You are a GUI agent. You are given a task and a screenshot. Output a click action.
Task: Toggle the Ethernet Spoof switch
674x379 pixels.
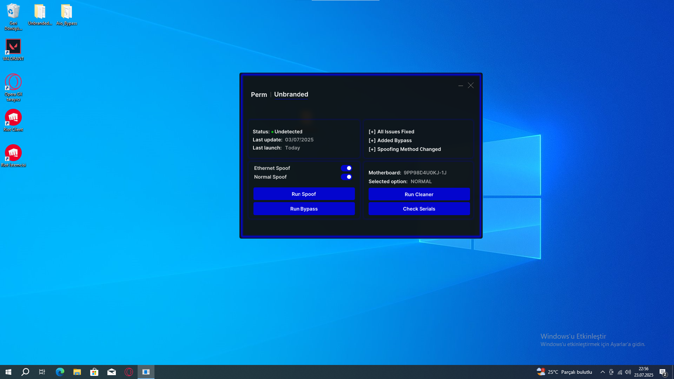346,168
